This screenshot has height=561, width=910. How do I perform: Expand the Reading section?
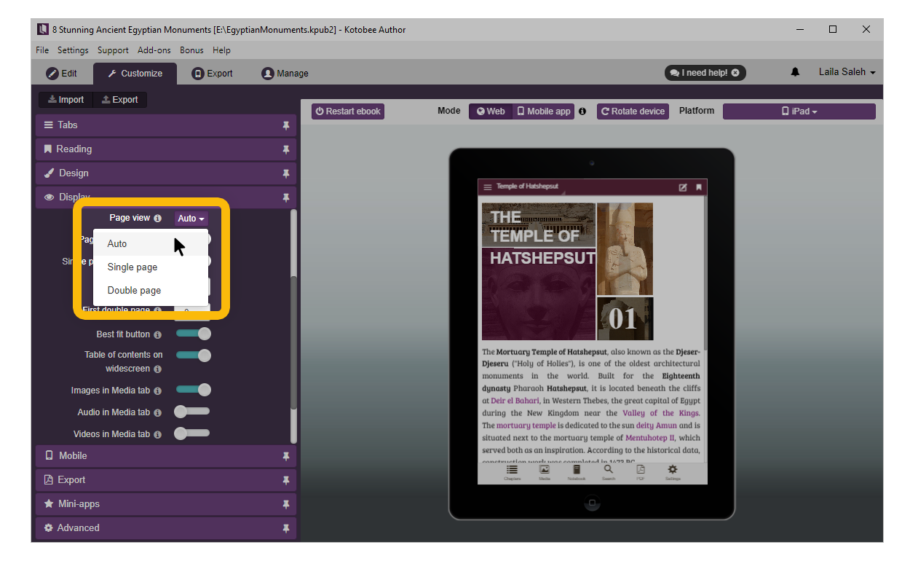(x=166, y=149)
